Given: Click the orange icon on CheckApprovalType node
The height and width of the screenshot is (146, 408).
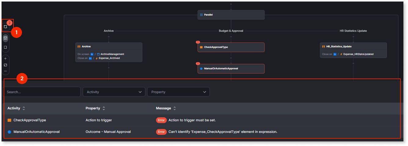Looking at the screenshot, I should pyautogui.click(x=201, y=47).
